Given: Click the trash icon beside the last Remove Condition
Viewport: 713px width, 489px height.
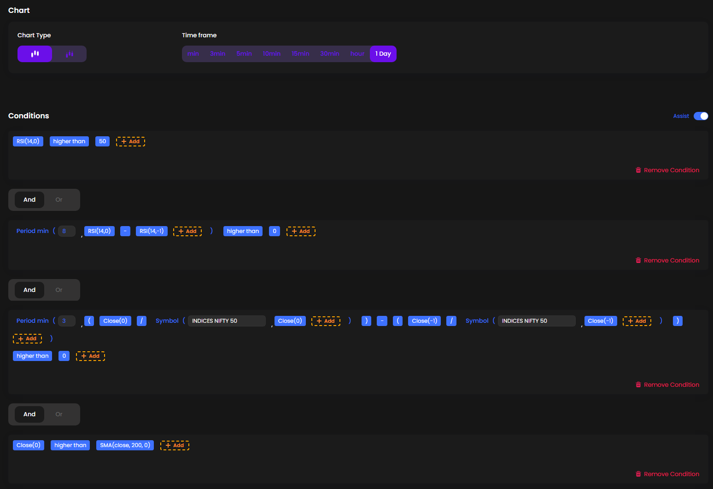Looking at the screenshot, I should point(638,474).
